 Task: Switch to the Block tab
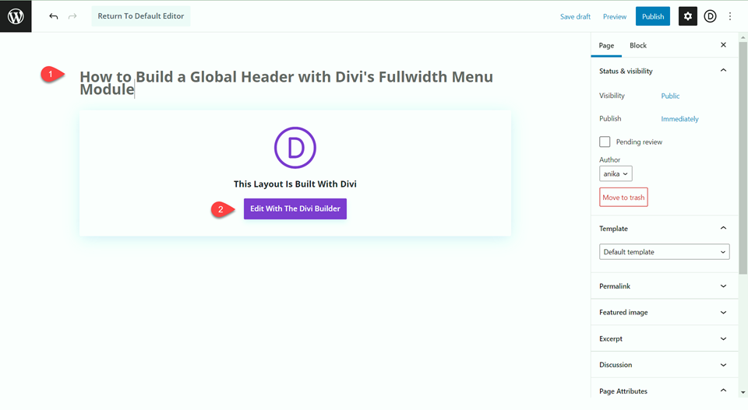(638, 45)
